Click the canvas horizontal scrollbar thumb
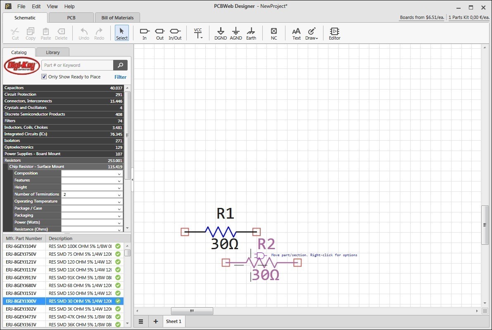The width and height of the screenshot is (492, 330). coord(192,311)
